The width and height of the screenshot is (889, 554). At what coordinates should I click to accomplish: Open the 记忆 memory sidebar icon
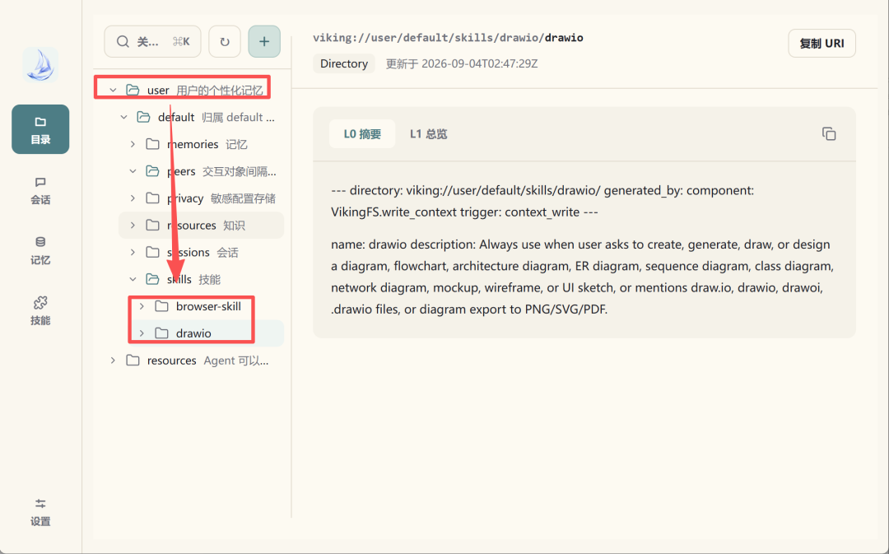click(x=40, y=250)
